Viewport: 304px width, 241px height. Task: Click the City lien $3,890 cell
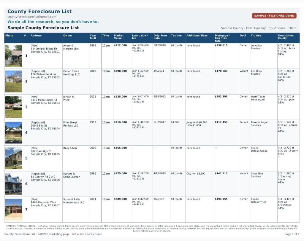tap(196, 173)
